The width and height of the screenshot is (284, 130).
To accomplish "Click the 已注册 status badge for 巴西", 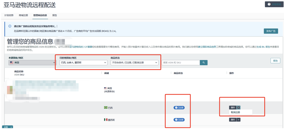I will click(x=179, y=108).
